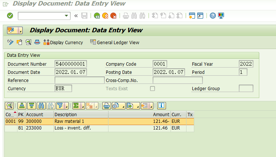Expand the layout options dropdown arrow
This screenshot has height=157, width=276.
151,106
